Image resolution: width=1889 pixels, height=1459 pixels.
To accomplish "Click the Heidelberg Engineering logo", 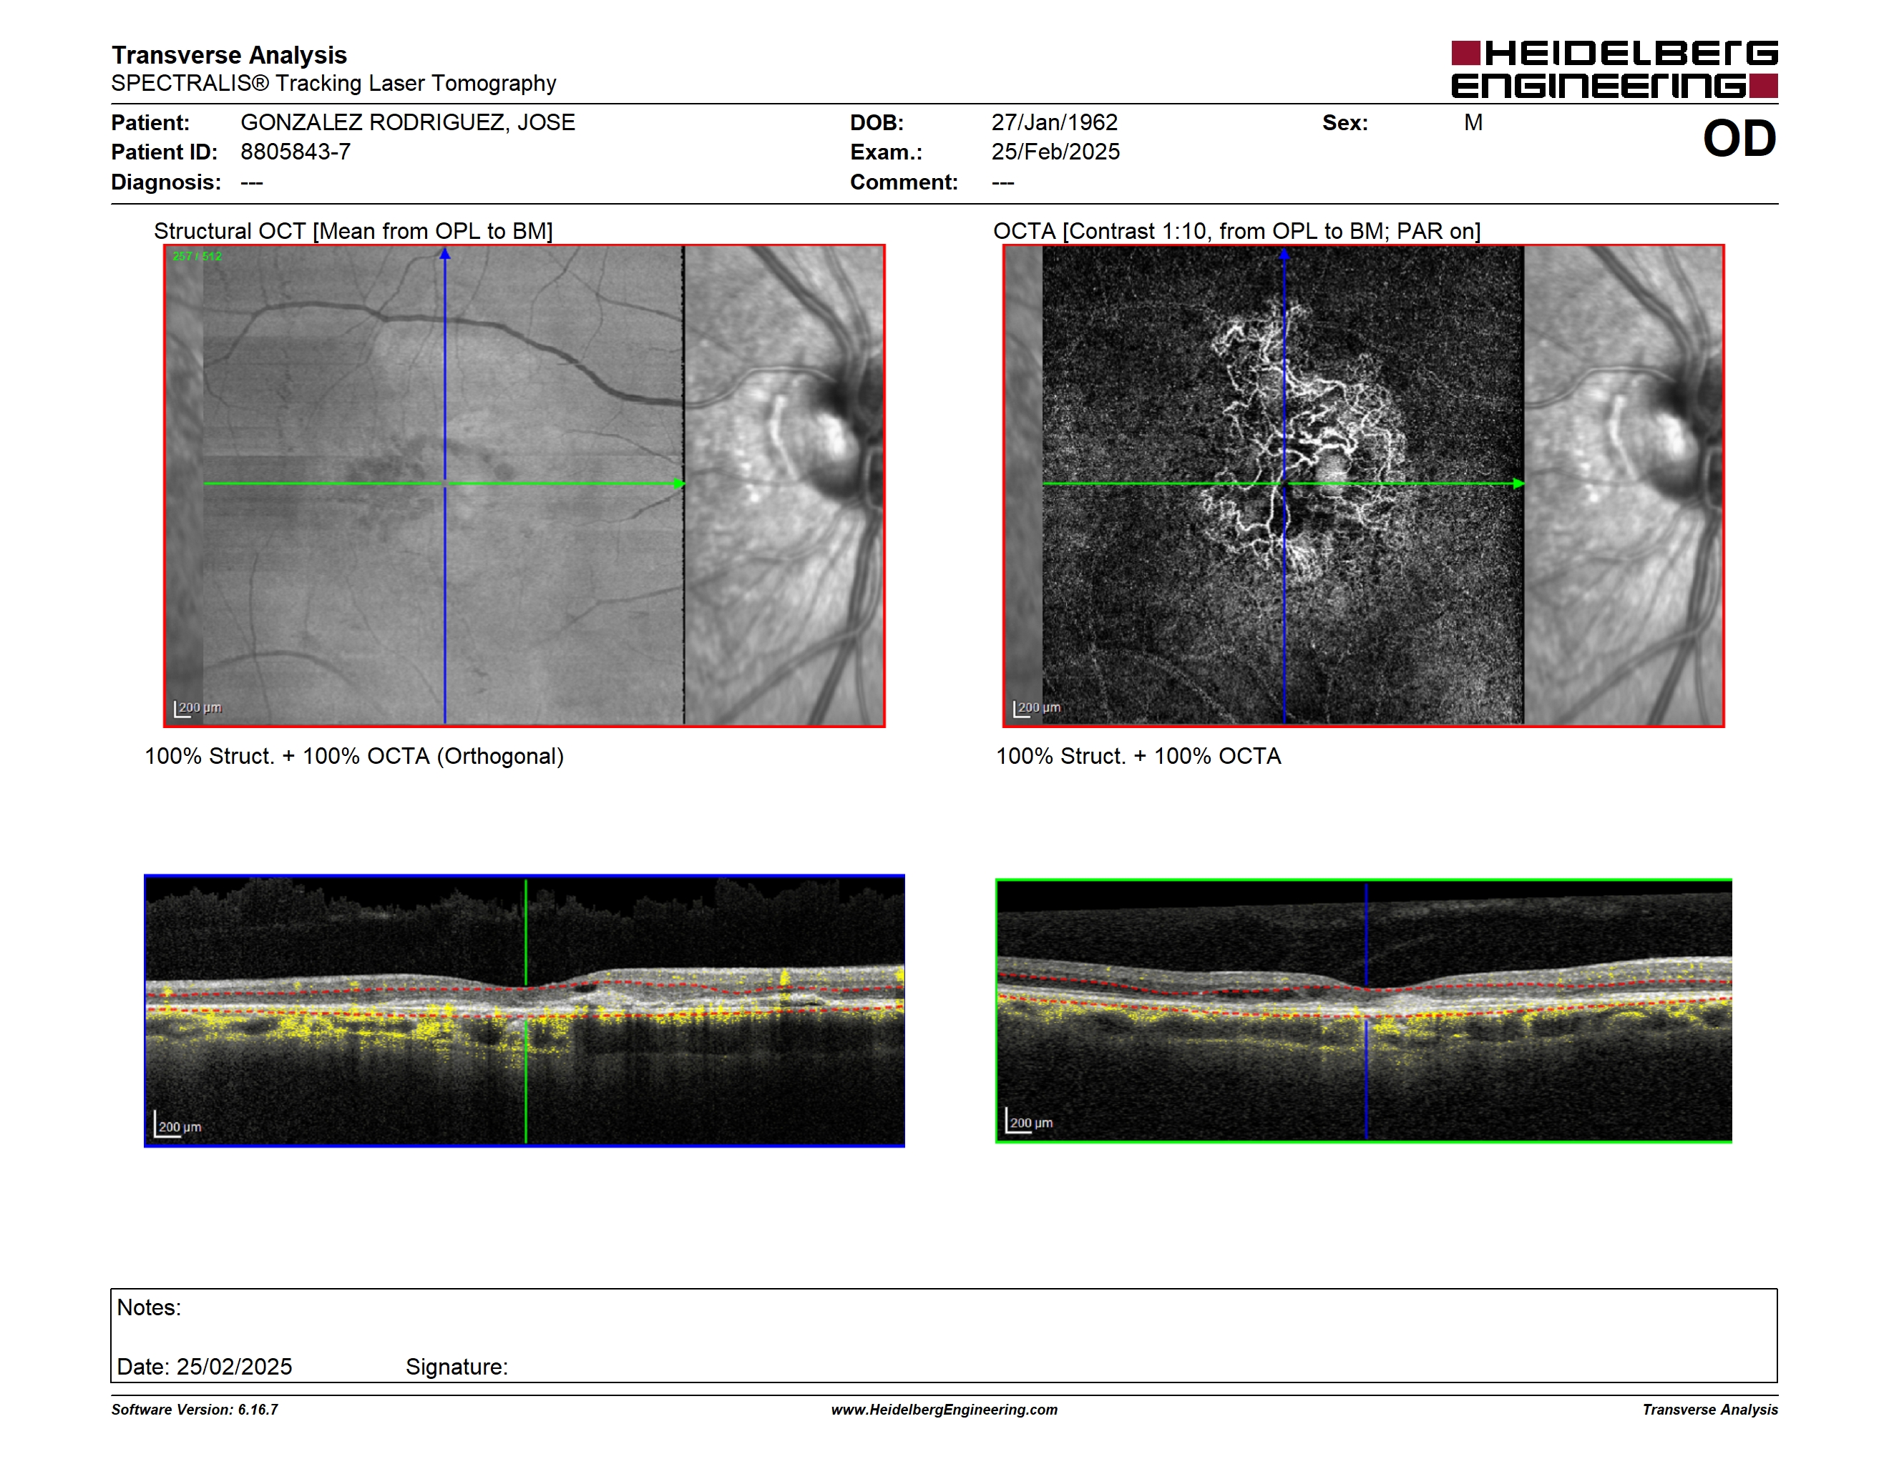I will tap(1614, 69).
